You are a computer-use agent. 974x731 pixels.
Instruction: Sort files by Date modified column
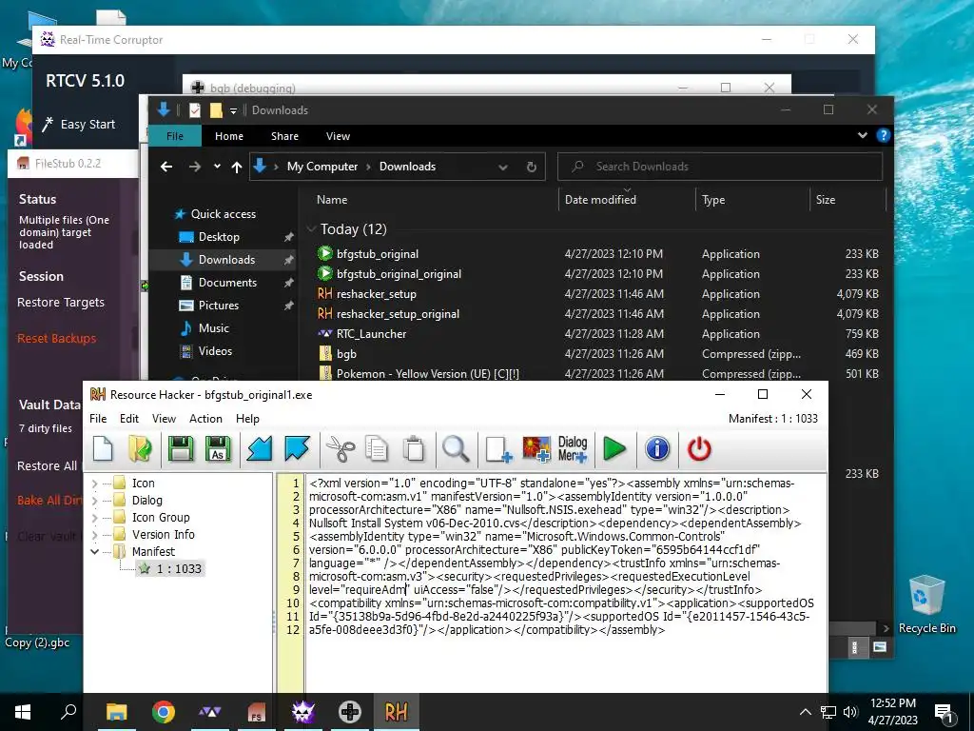coord(601,200)
